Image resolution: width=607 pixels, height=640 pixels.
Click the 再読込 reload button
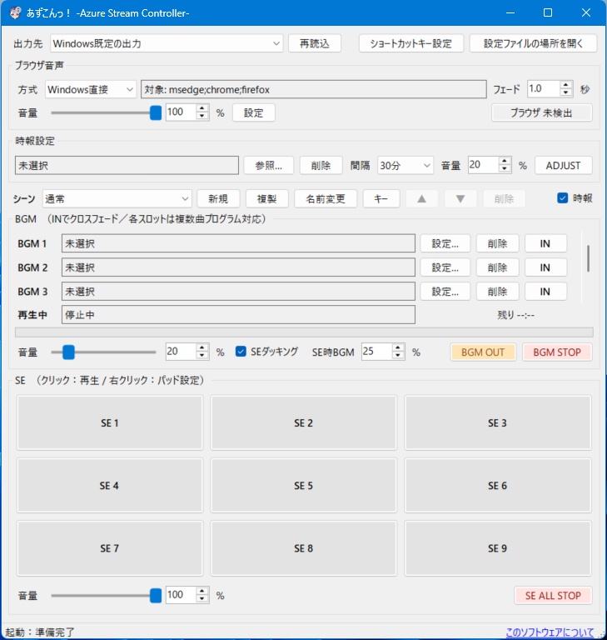(315, 43)
